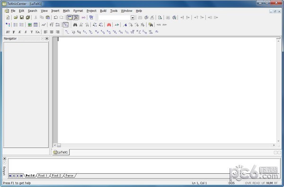284x187 pixels.
Task: Switch to the Parse output tab
Action: click(70, 176)
